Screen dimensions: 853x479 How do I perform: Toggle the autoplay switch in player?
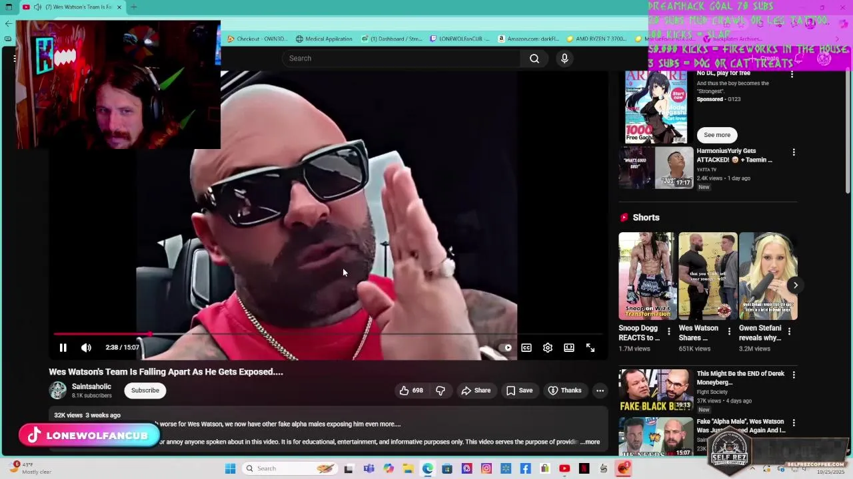(505, 347)
